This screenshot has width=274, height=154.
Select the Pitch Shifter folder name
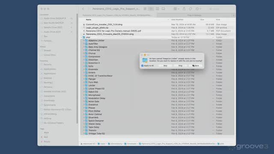point(94,111)
